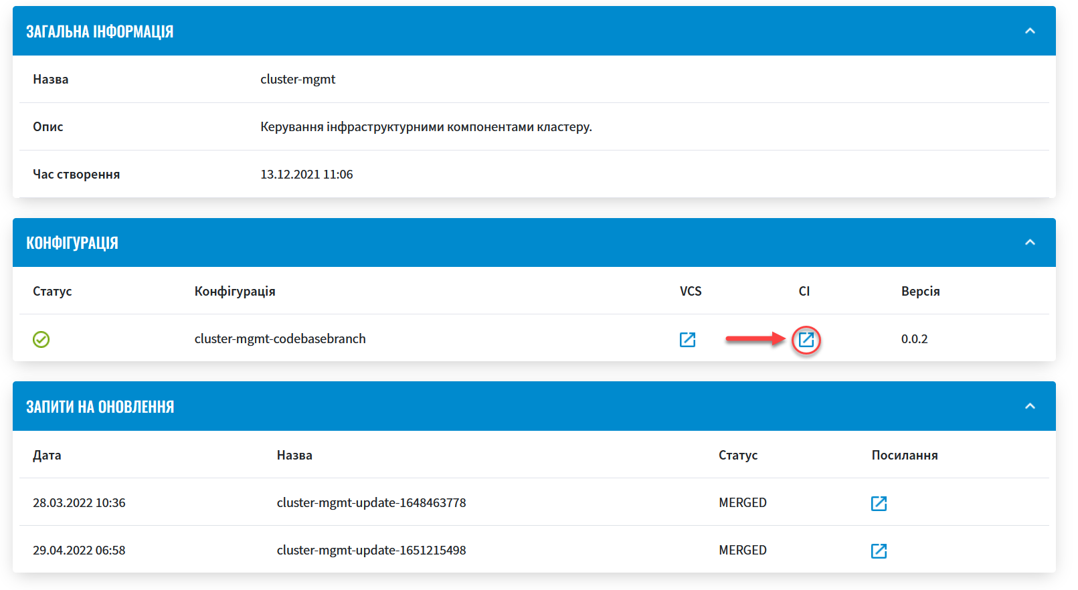
Task: Collapse the ЗАГАЛЬНА ІНФОРМАЦІЯ section chevron
Action: tap(1030, 31)
